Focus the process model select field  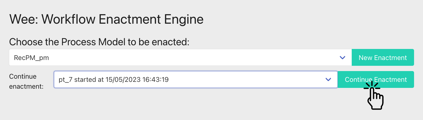click(x=180, y=57)
